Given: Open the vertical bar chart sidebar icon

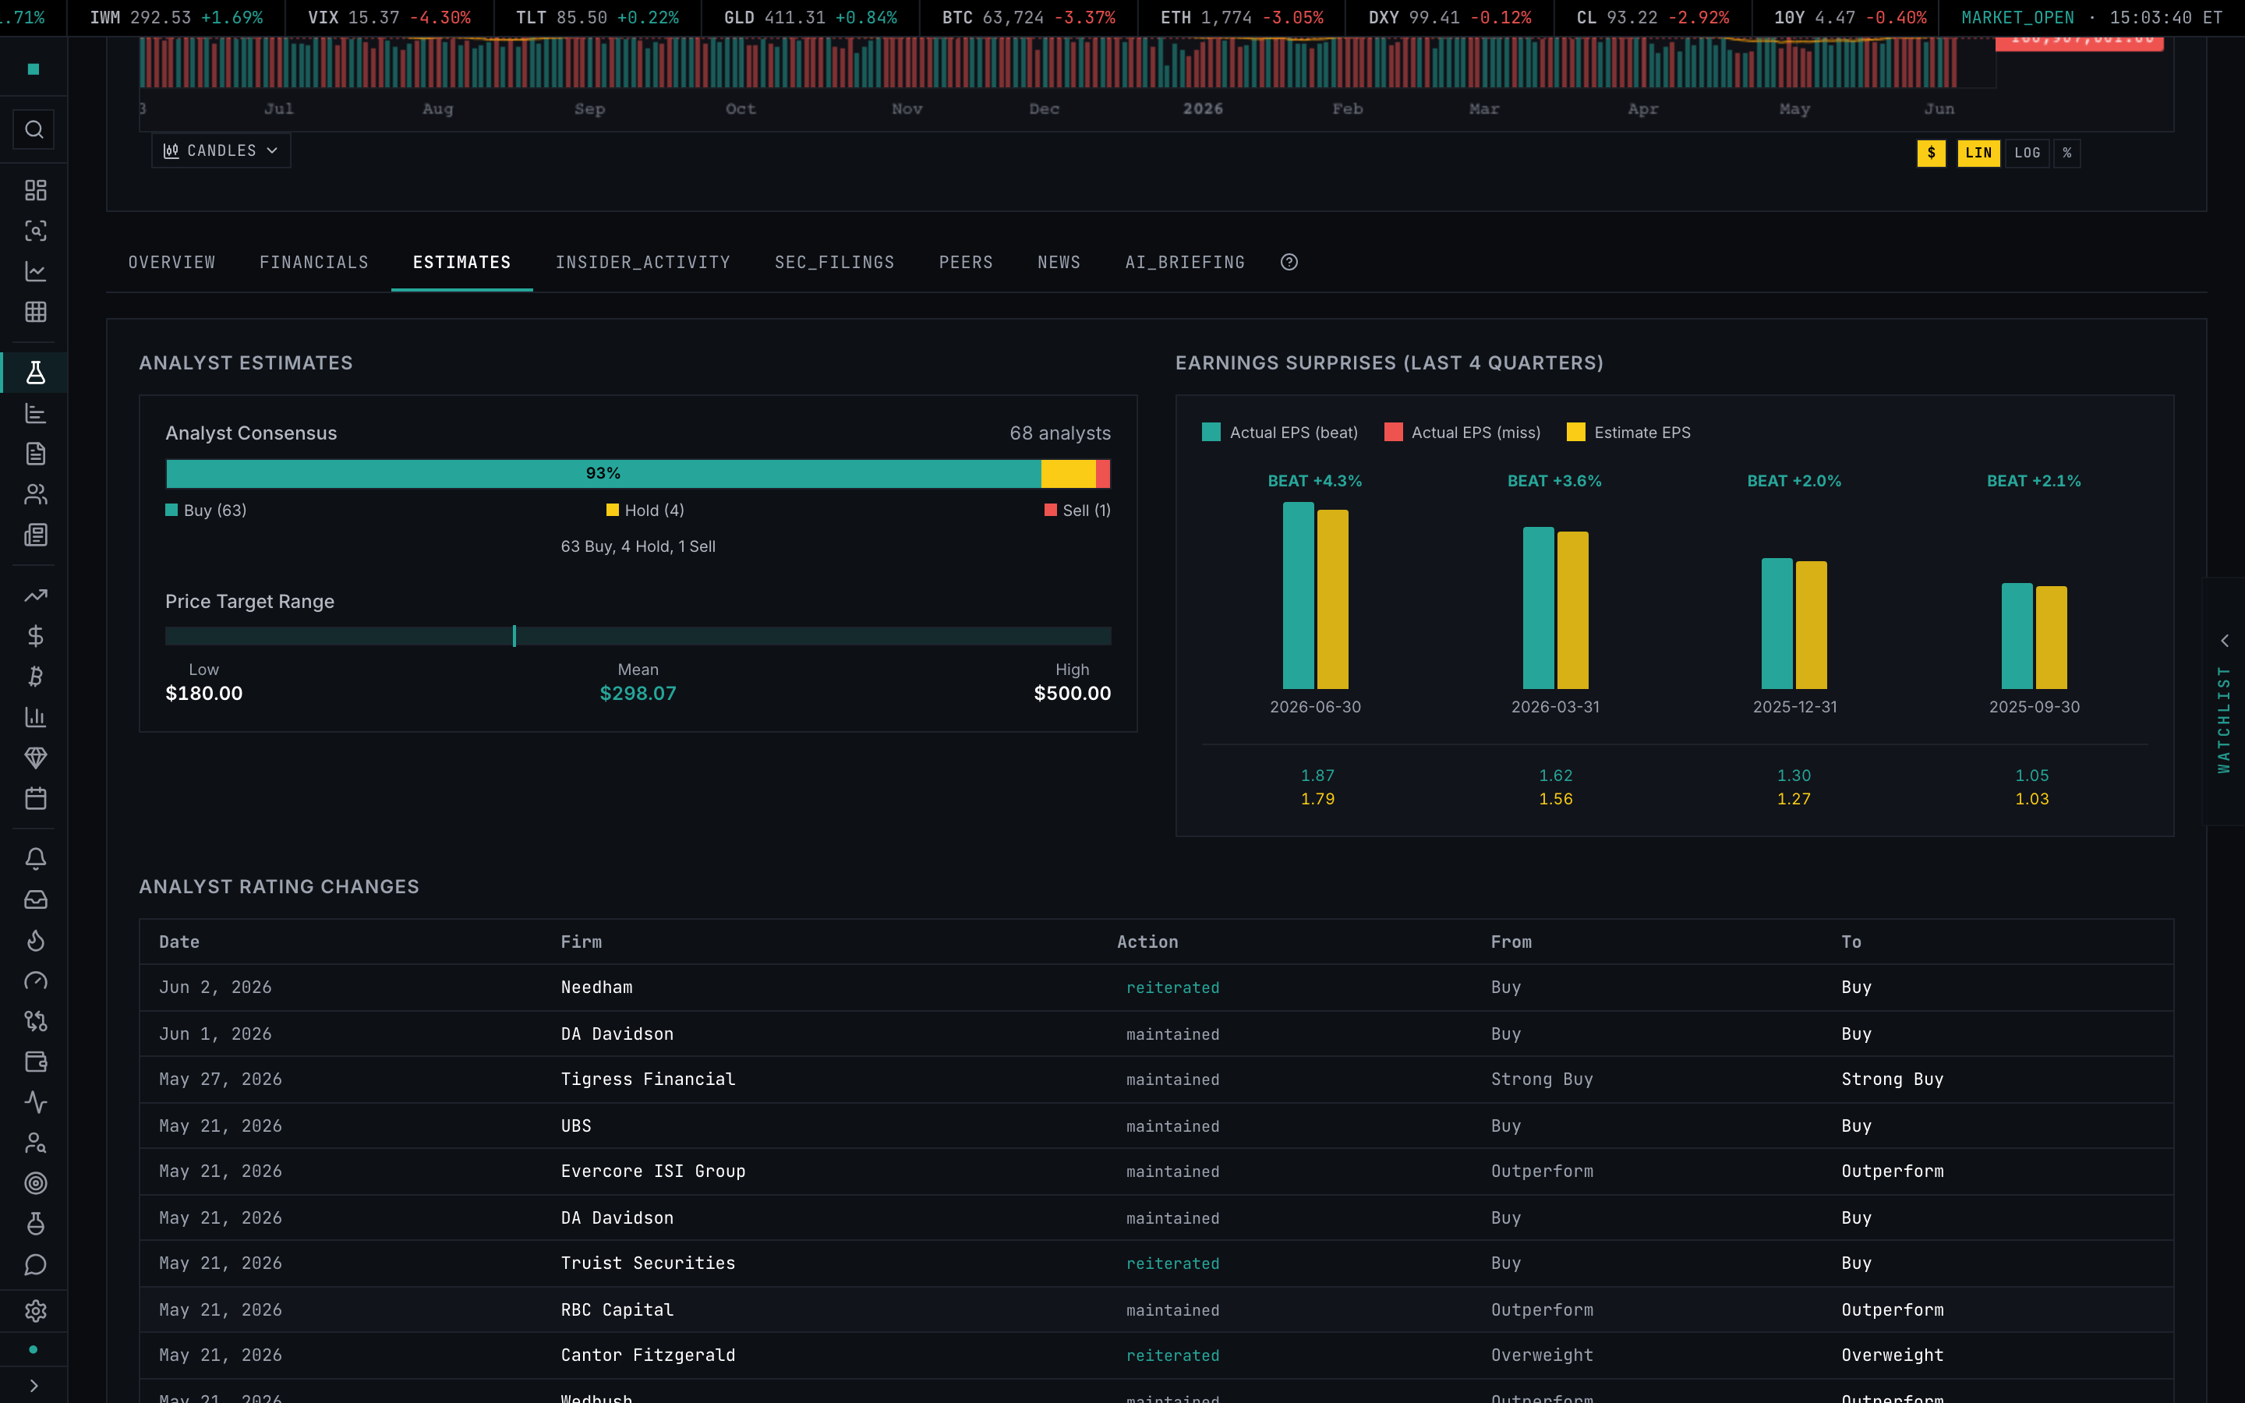Looking at the screenshot, I should point(35,717).
